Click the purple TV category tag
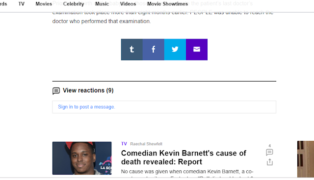The height and width of the screenshot is (180, 314). 124,144
